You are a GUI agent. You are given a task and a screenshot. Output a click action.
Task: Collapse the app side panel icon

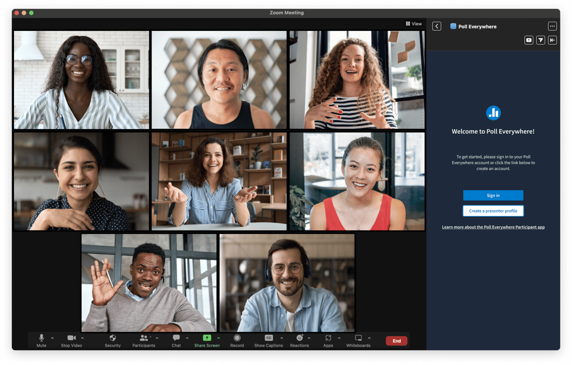coord(552,40)
